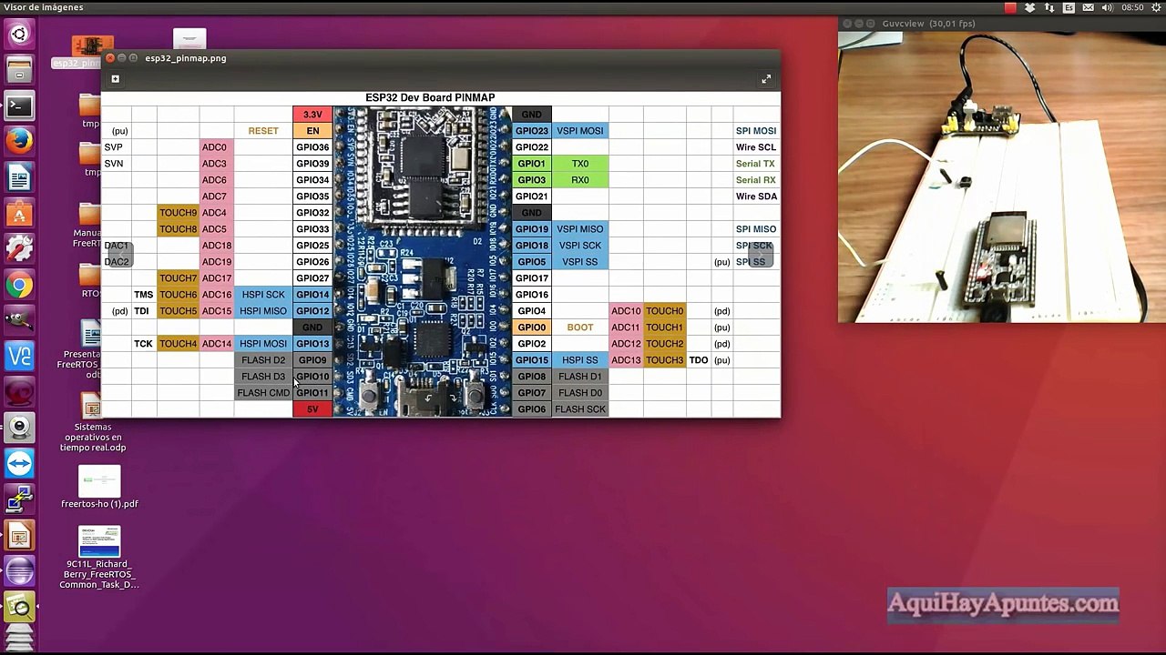Viewport: 1166px width, 655px height.
Task: Open System Settings from the launcher
Action: (19, 248)
